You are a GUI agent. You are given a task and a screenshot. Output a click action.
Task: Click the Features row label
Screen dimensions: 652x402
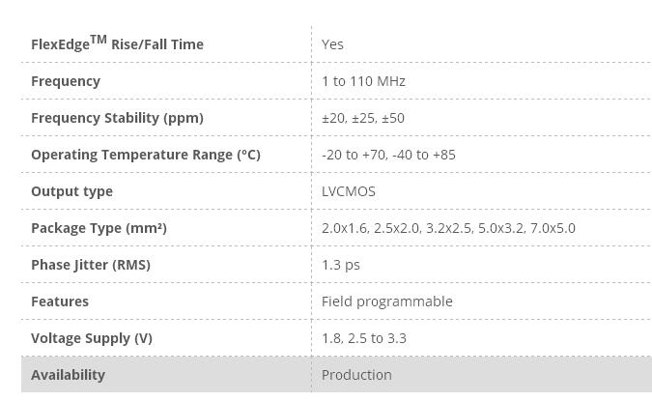click(60, 301)
